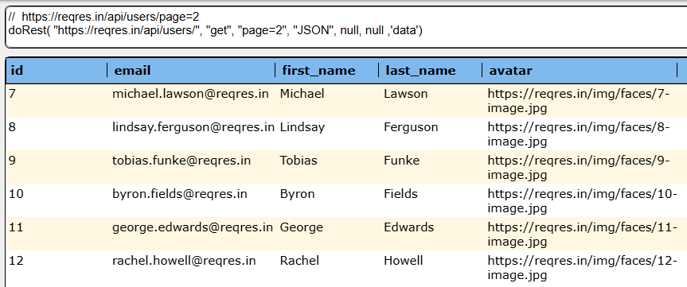The height and width of the screenshot is (287, 687).
Task: Click the comment line with reqres.in URL
Action: 103,17
